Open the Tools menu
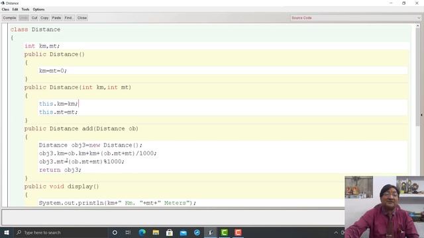 [x=25, y=9]
